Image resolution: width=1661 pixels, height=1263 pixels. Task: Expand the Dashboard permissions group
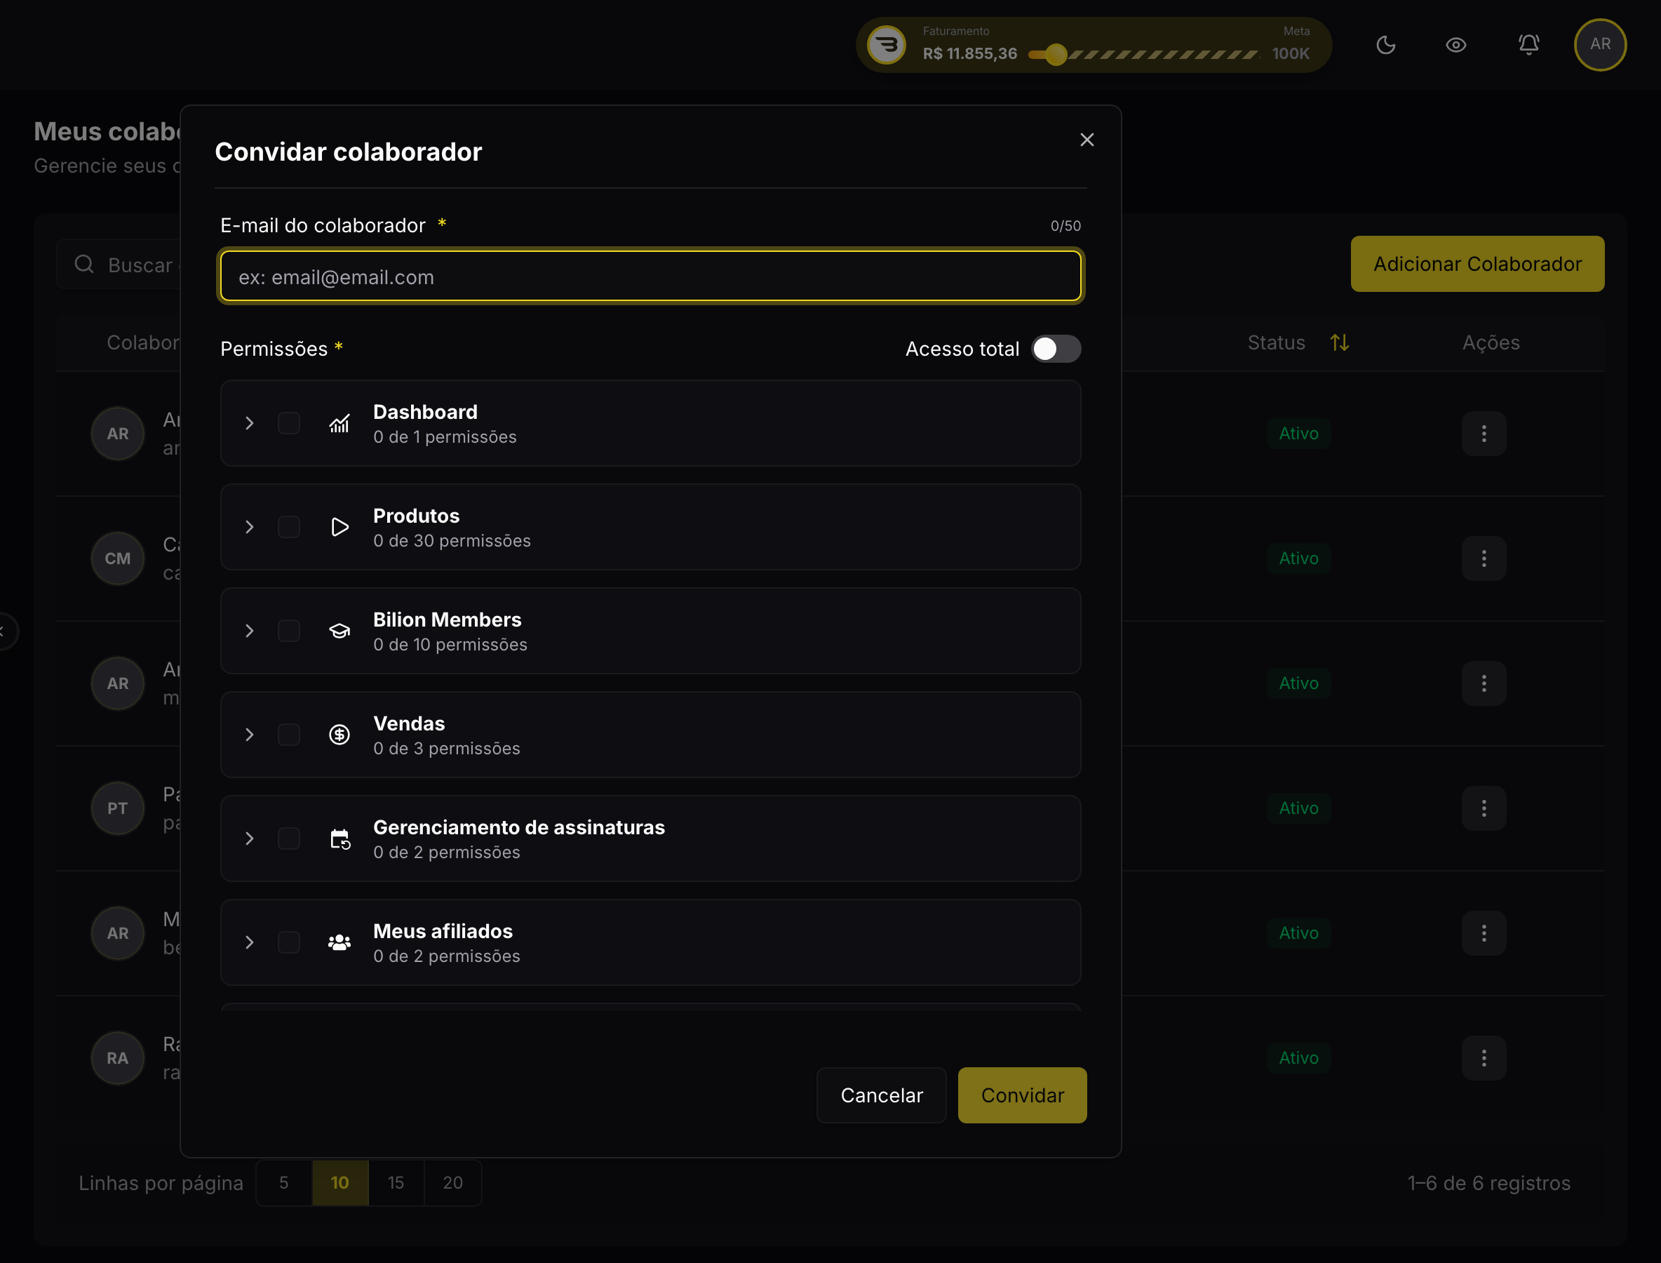tap(250, 423)
